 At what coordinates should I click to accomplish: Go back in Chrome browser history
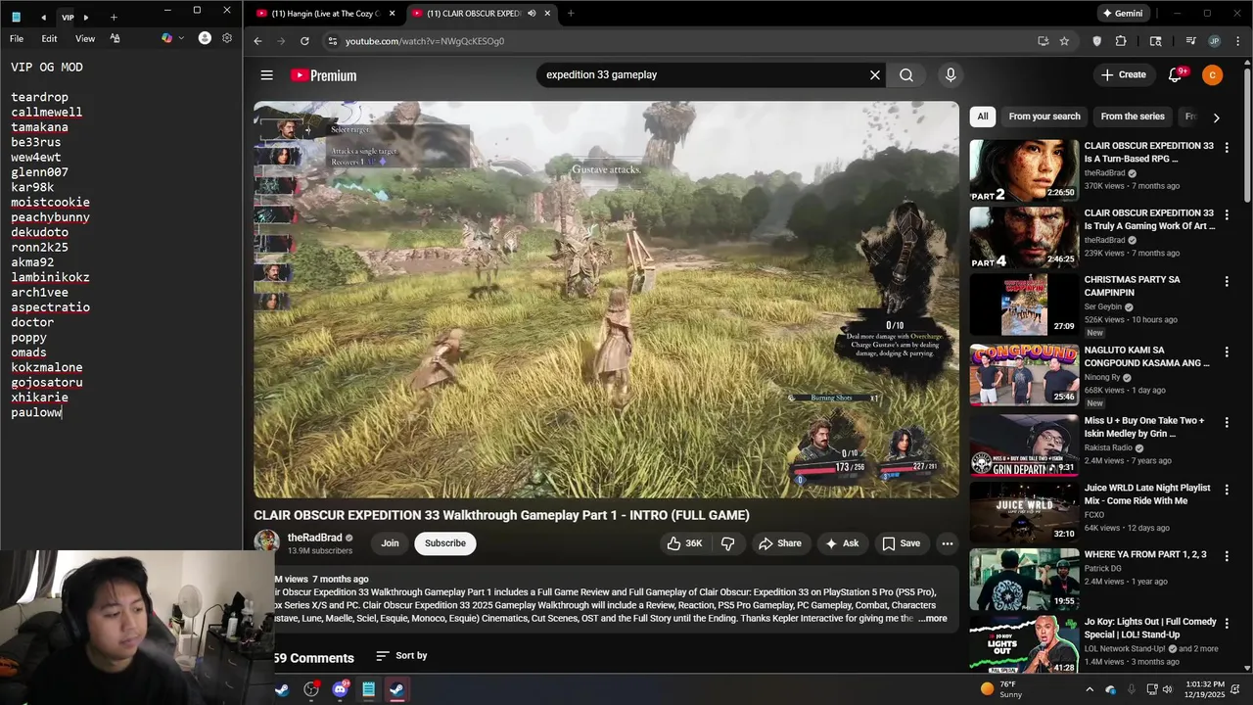pyautogui.click(x=257, y=41)
